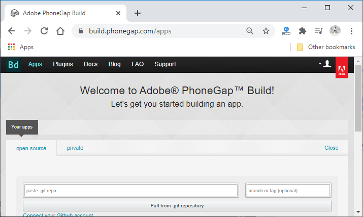Image resolution: width=363 pixels, height=217 pixels.
Task: Click the vertical scrollbar thumb
Action: click(x=358, y=99)
